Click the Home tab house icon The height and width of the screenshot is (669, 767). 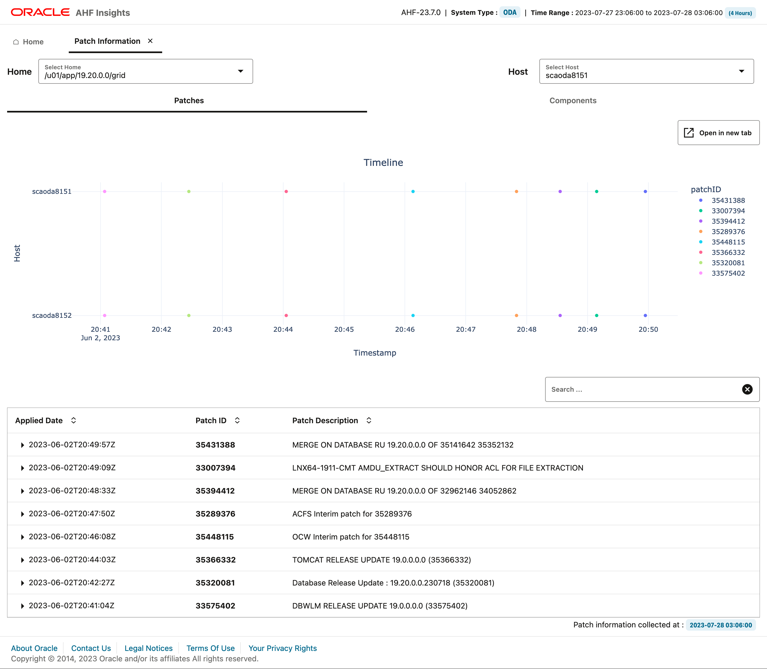click(16, 42)
